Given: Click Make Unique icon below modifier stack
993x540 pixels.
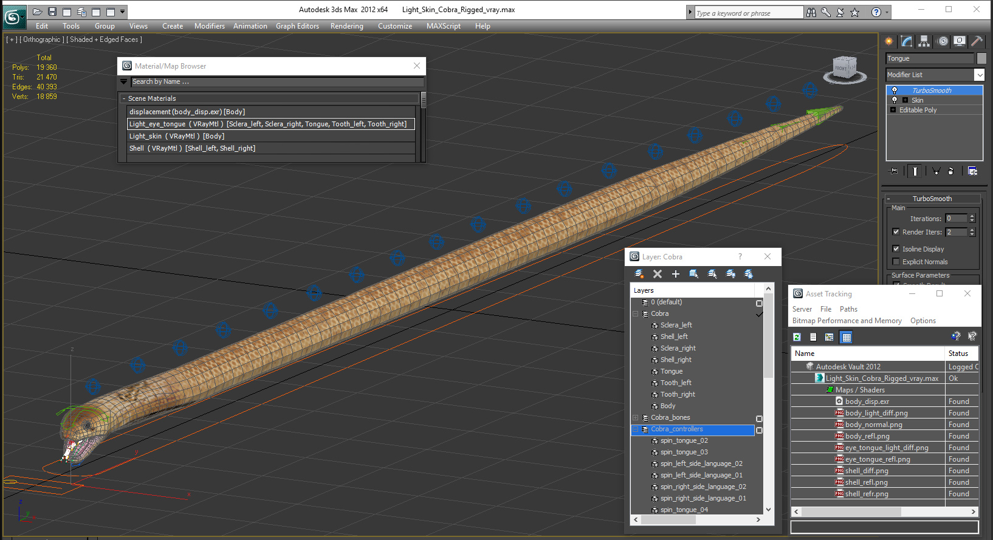Looking at the screenshot, I should [936, 171].
